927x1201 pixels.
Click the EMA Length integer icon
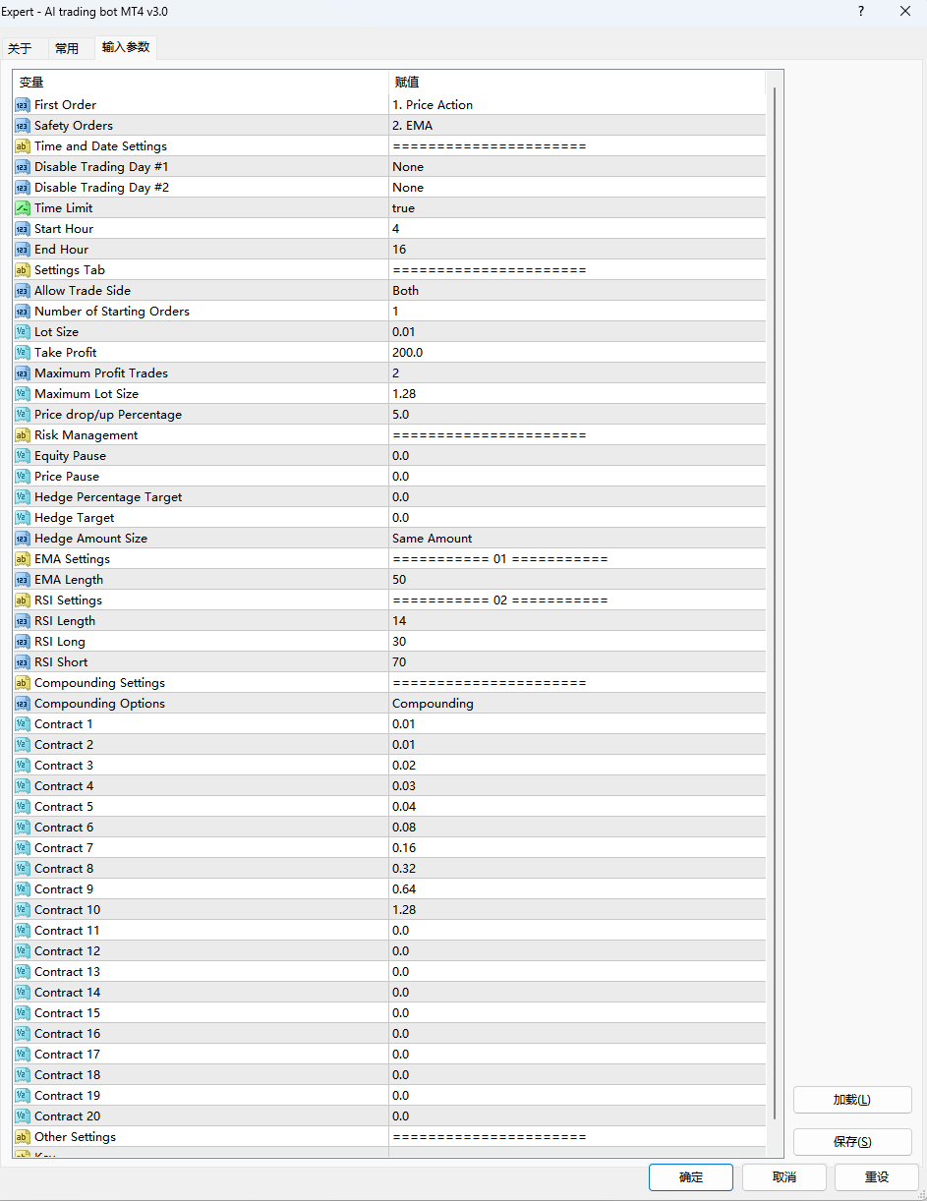click(23, 580)
